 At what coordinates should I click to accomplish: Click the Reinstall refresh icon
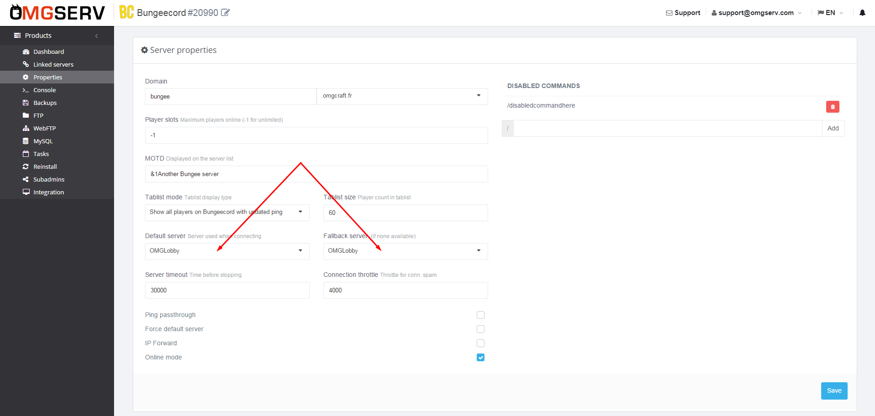click(x=26, y=166)
